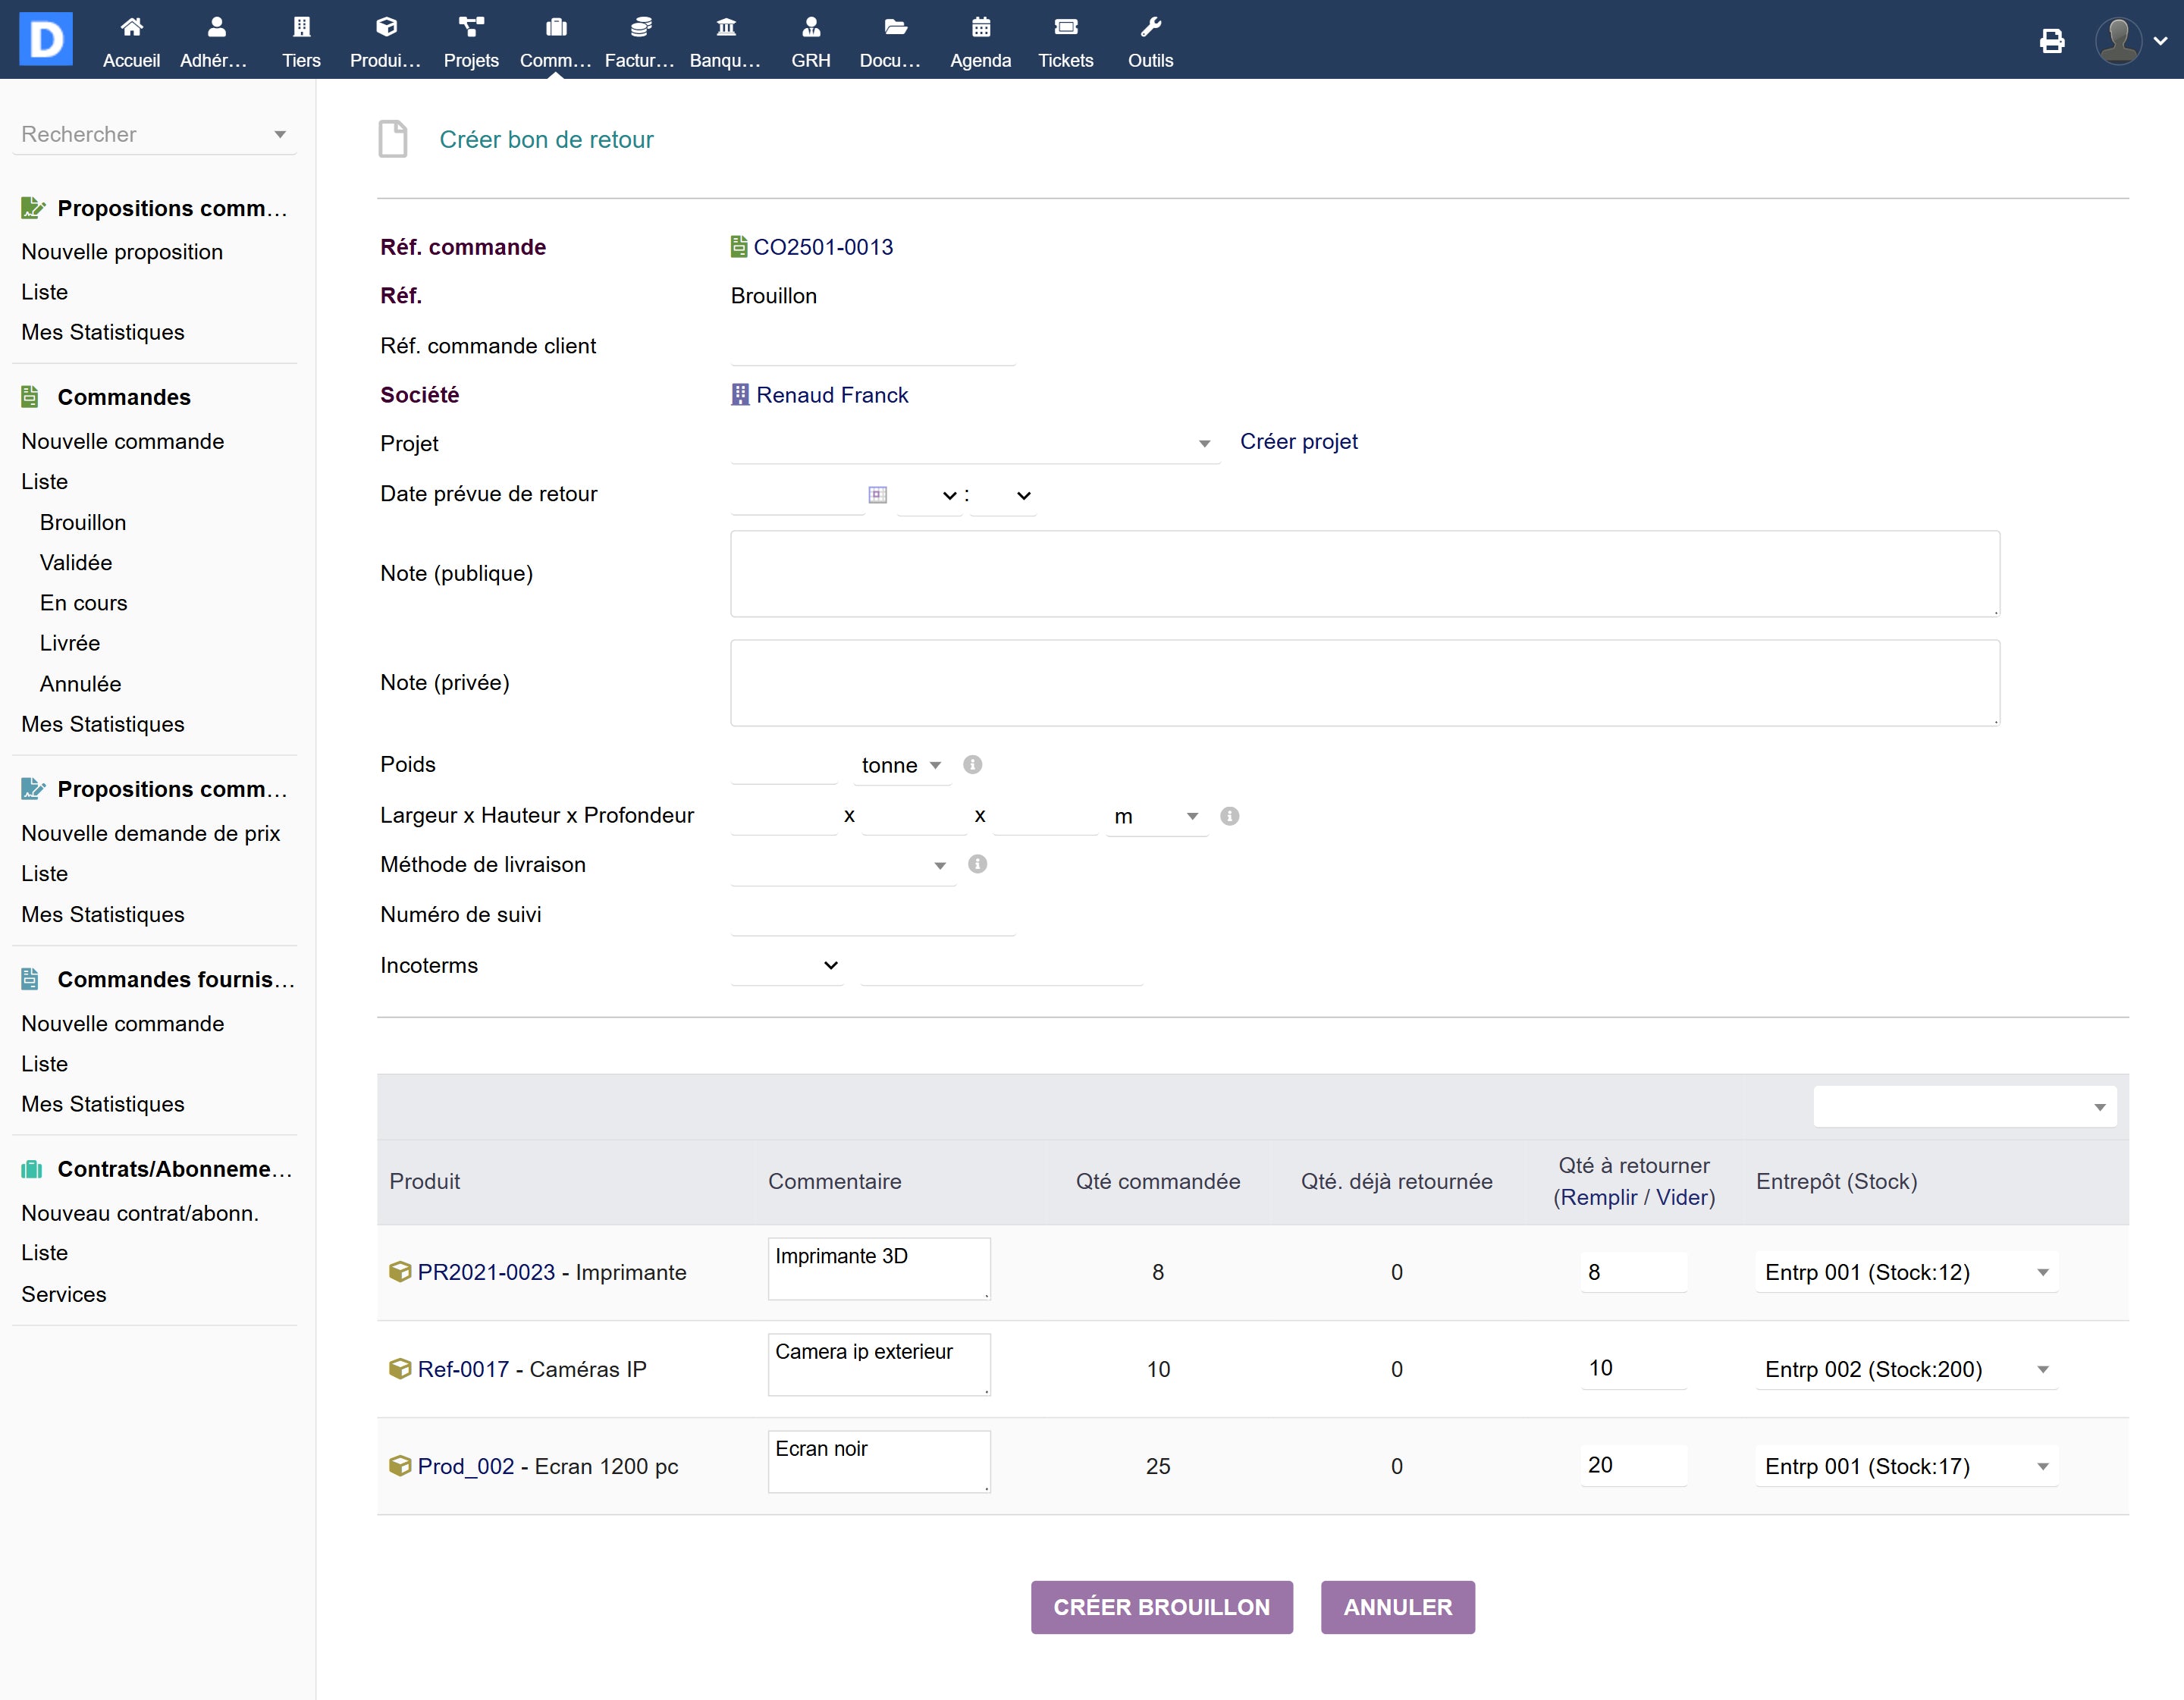
Task: Click the Numéro de suivi field
Action: point(872,915)
